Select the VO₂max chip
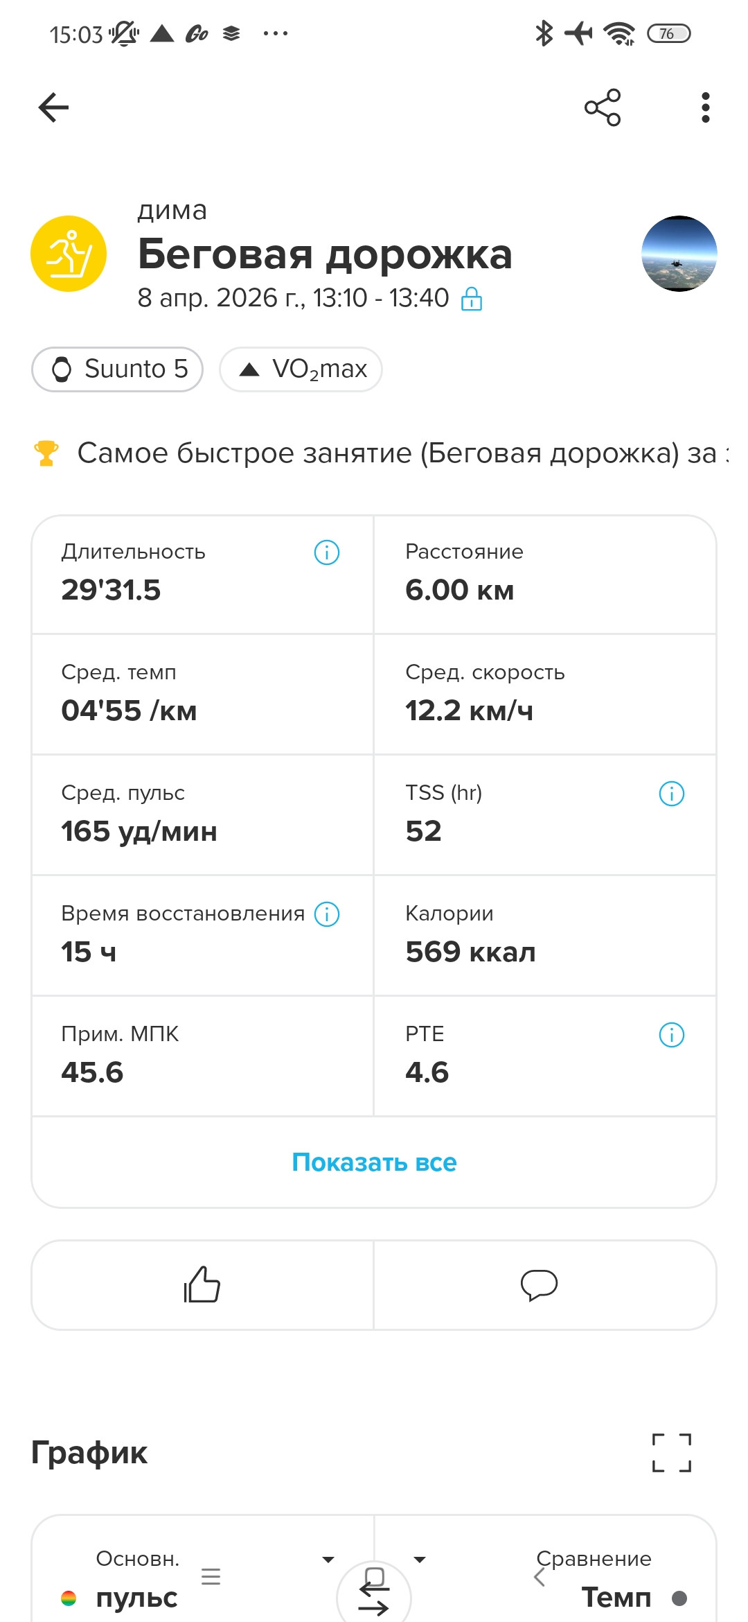 pyautogui.click(x=301, y=369)
